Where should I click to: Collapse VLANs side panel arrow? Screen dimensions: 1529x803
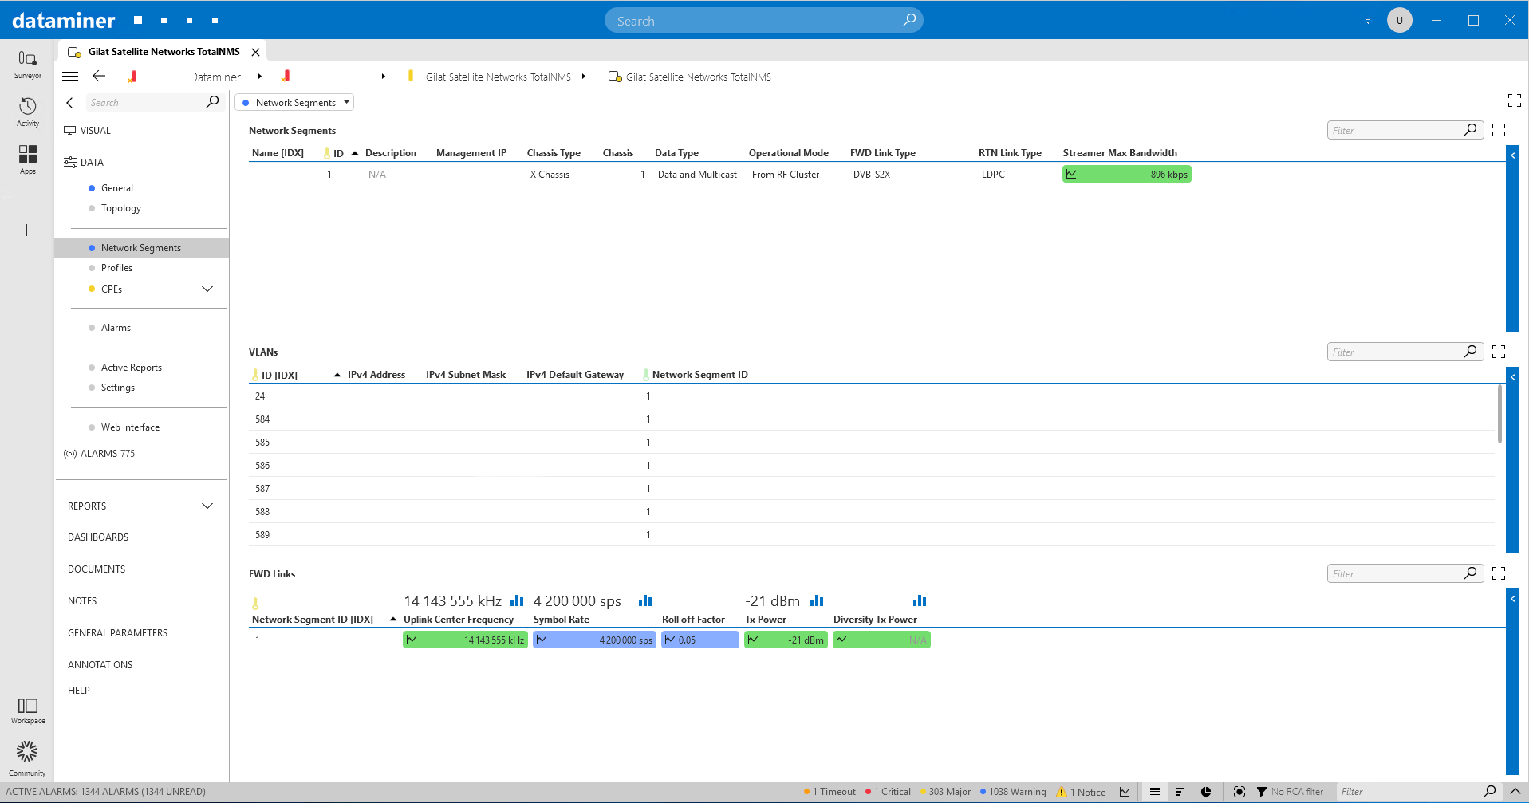(x=1512, y=377)
